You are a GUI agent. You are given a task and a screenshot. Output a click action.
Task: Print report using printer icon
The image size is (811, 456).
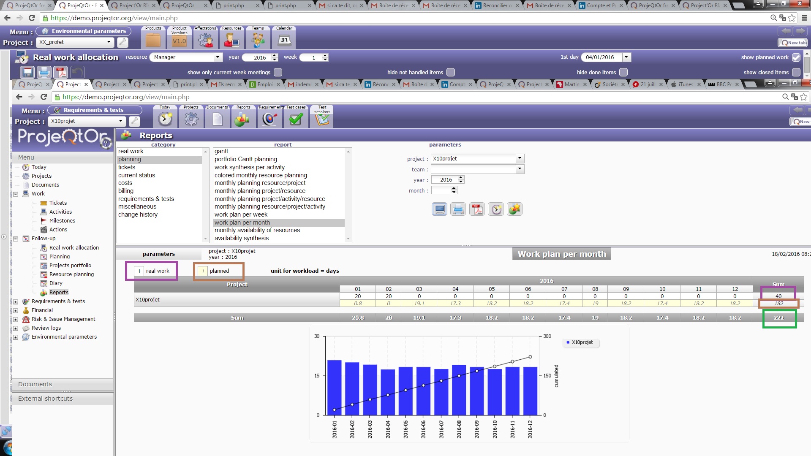[x=458, y=209]
